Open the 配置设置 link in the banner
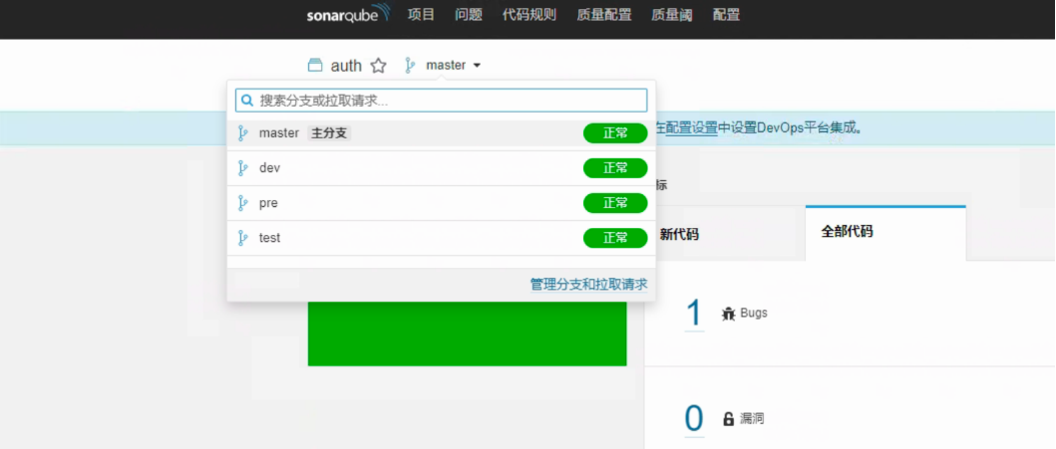The width and height of the screenshot is (1056, 449). pos(691,127)
